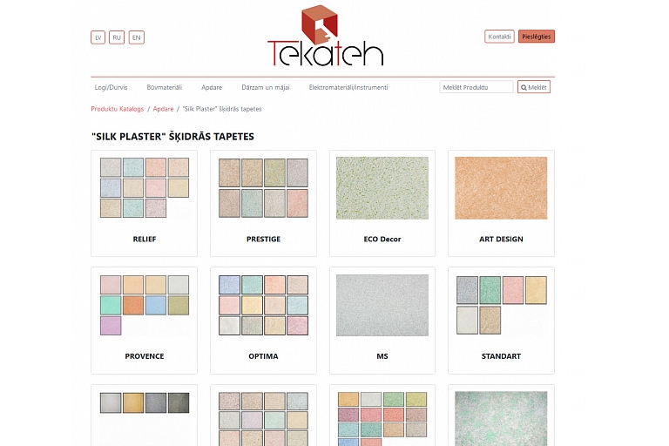Click the Meklēt search button

(x=534, y=87)
